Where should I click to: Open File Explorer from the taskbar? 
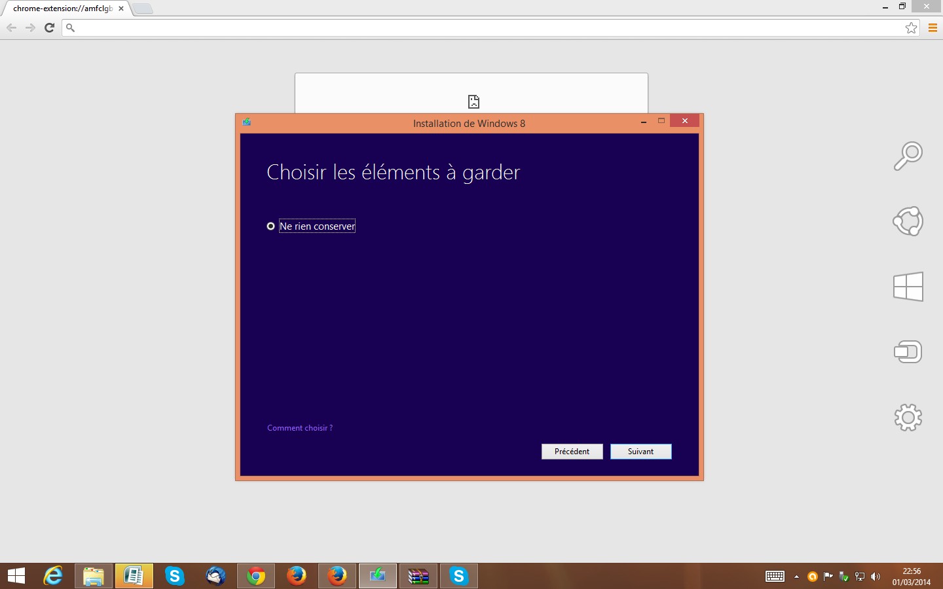point(94,576)
